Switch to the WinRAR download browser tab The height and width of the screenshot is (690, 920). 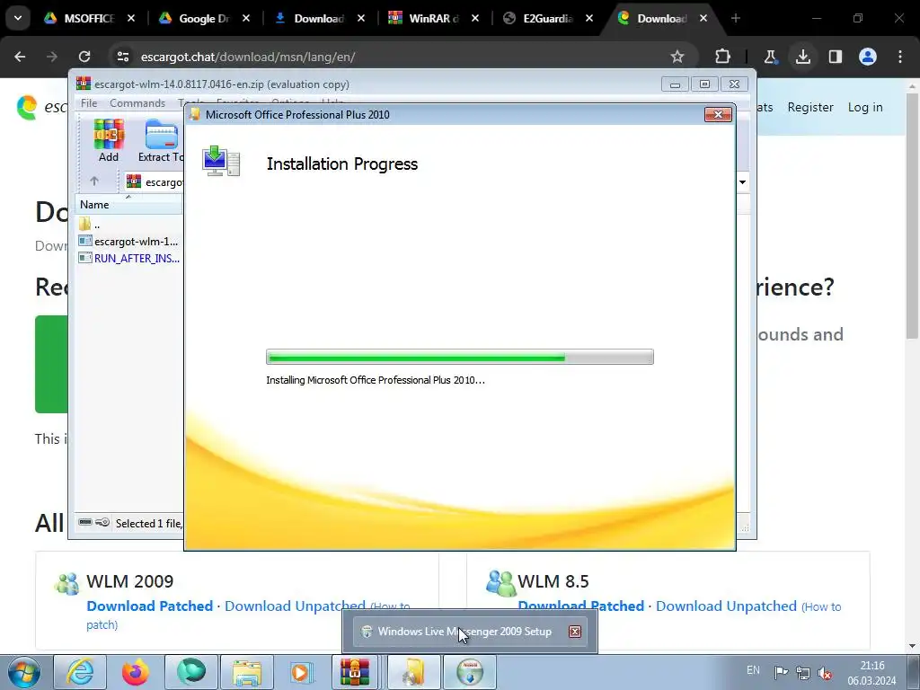click(433, 18)
